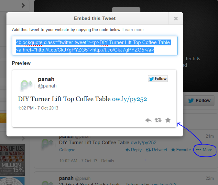This screenshot has height=185, width=218.
Task: Click the 'Preview' heading in the dialog
Action: 21,63
